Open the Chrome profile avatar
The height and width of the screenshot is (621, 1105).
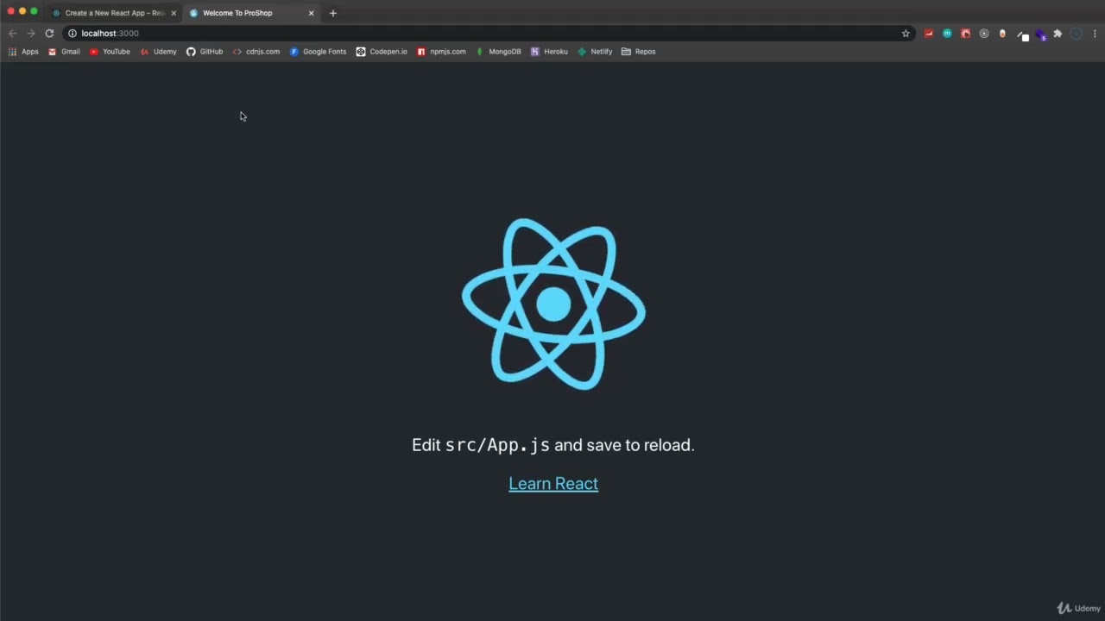coord(1077,34)
